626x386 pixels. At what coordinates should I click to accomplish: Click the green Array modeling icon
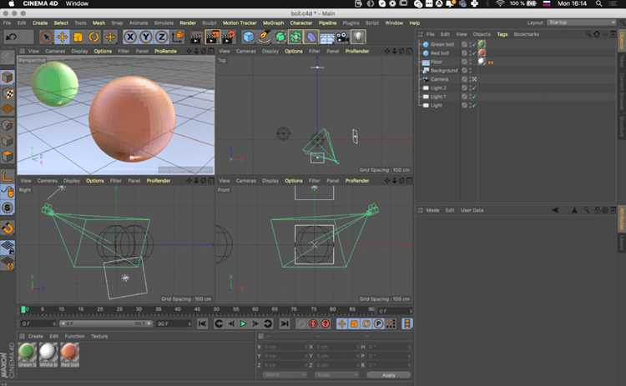pyautogui.click(x=295, y=37)
